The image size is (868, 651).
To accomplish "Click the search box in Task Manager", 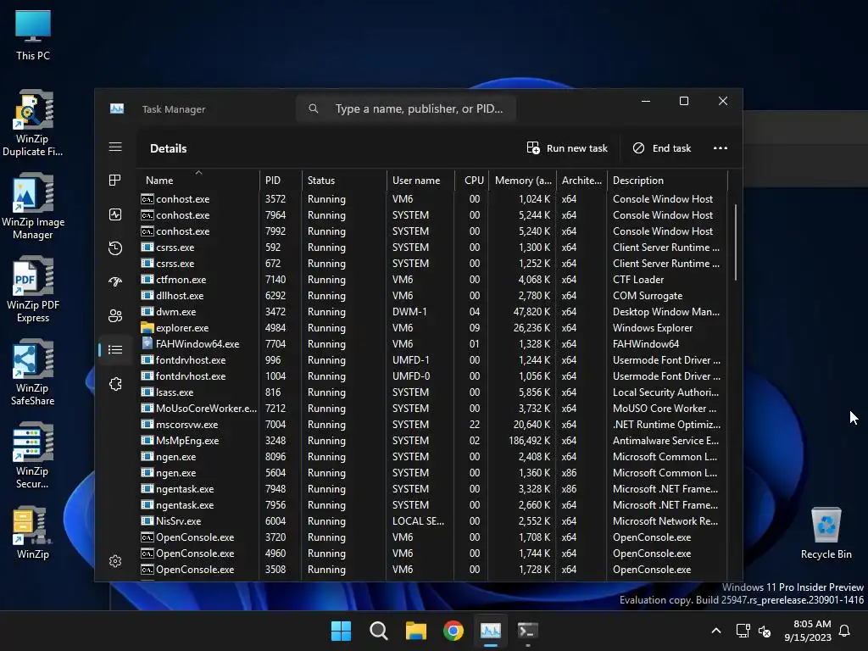I will (x=406, y=108).
